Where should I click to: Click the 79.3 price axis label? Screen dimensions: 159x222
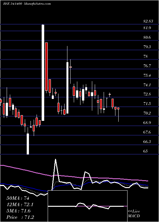(x=147, y=47)
